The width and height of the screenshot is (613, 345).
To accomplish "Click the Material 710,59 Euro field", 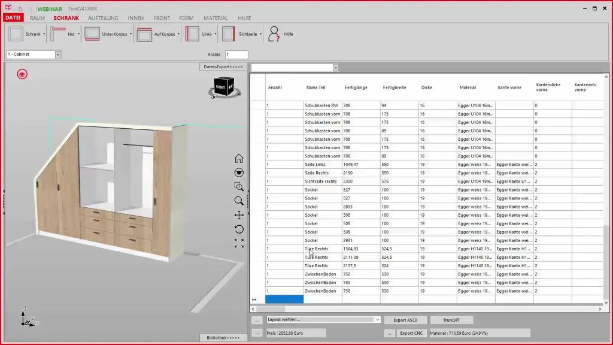I will [480, 333].
